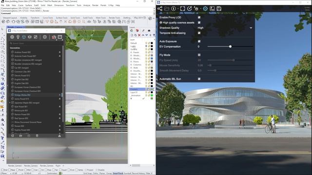Screen dimensions: 312x175
Task: Toggle Enable Proxy LOD checkbox
Action: tap(199, 17)
